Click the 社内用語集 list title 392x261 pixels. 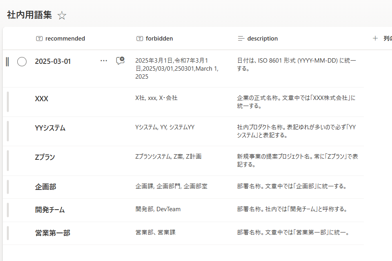pyautogui.click(x=29, y=15)
